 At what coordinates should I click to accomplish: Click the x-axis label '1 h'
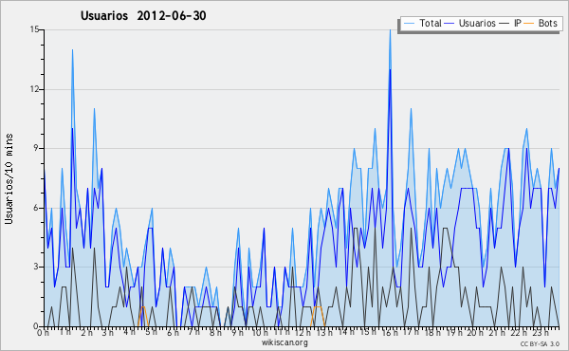[x=65, y=332]
